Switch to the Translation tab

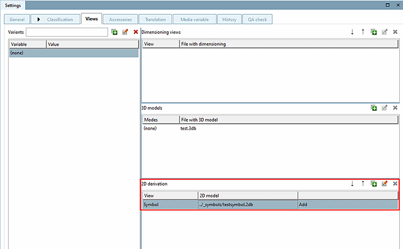point(155,19)
